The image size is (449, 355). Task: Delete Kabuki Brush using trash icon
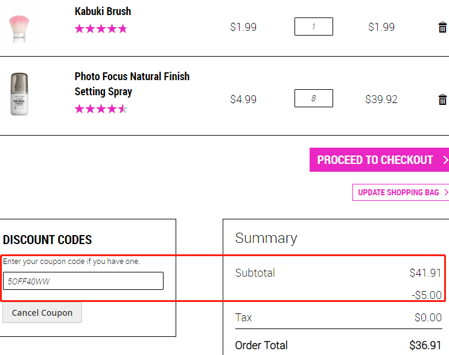coord(442,27)
